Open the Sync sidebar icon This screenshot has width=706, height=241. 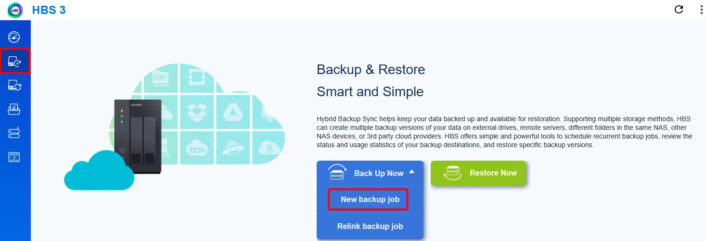click(15, 86)
